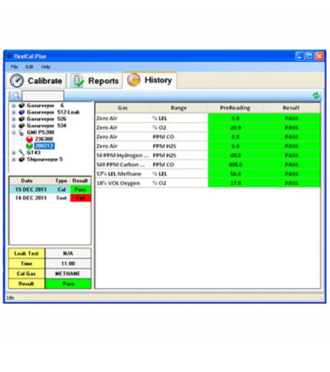The width and height of the screenshot is (330, 372).
Task: Click the red status ball for 236388
Action: coord(29,139)
